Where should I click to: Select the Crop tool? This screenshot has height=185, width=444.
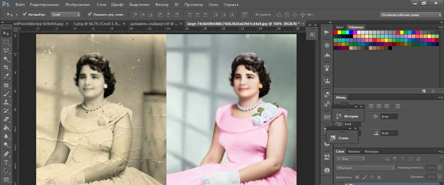coord(6,67)
